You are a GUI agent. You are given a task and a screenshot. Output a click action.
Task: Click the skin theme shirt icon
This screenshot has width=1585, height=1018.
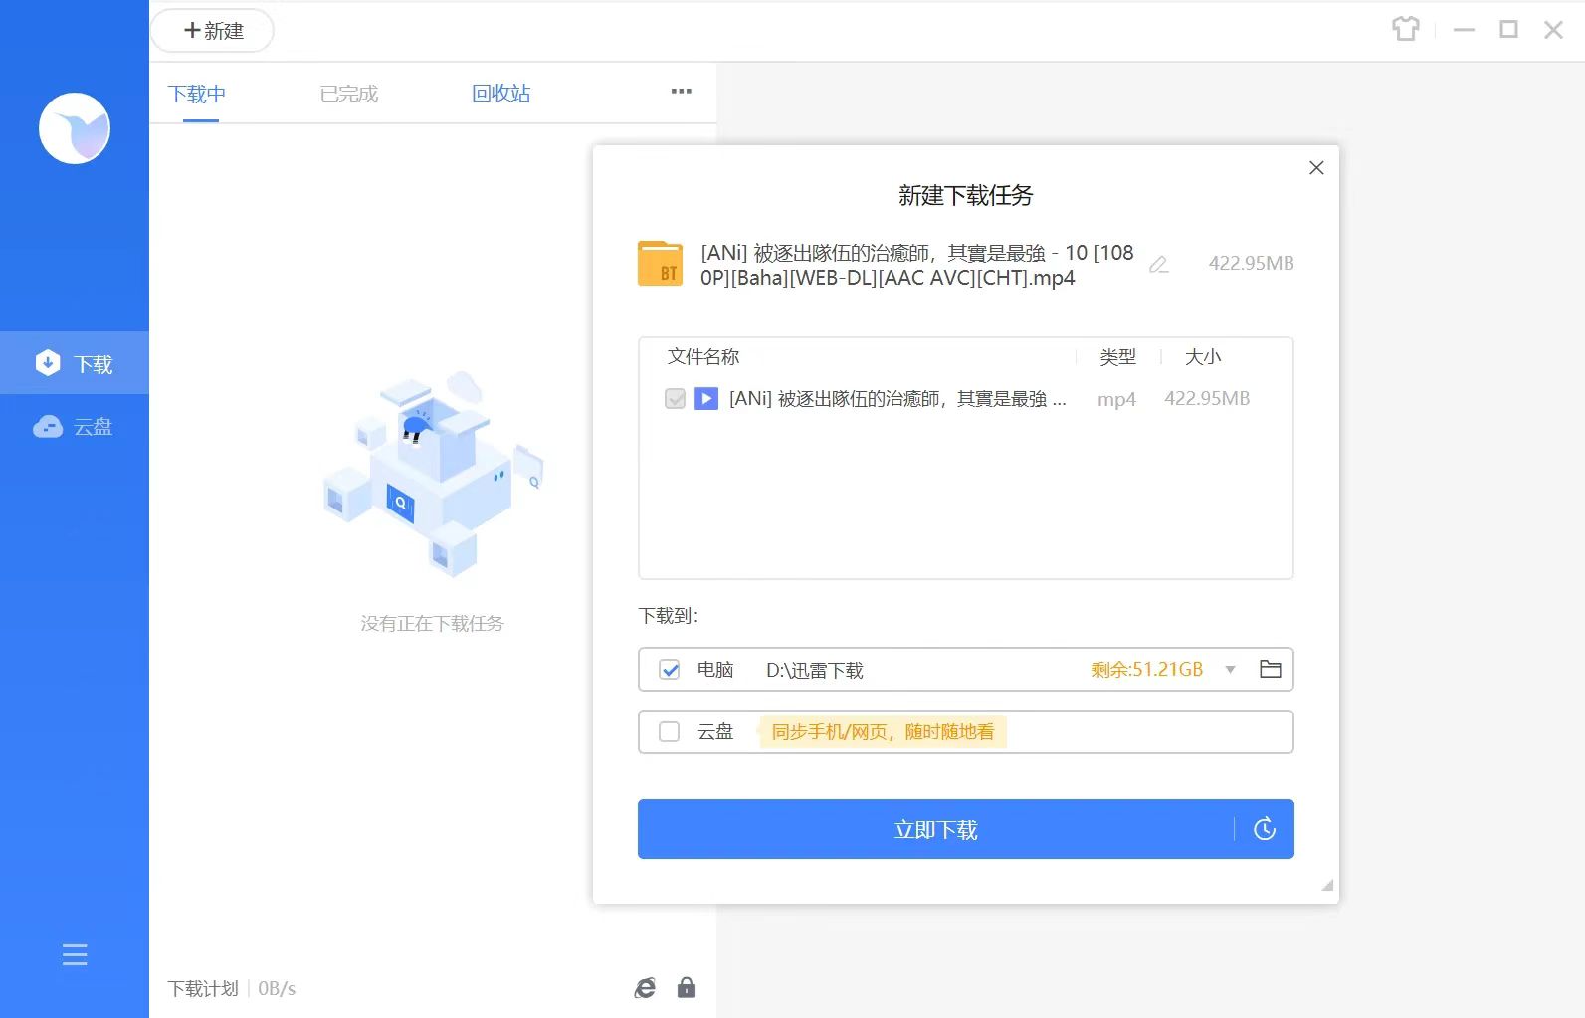(1405, 29)
